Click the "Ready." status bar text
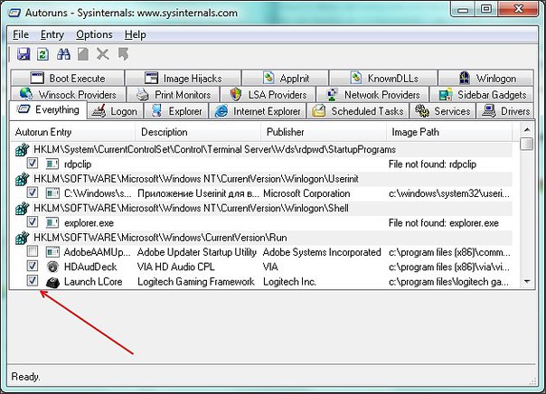This screenshot has width=546, height=394. tap(25, 377)
